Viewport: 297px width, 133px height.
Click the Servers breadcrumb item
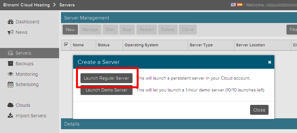[x=67, y=5]
